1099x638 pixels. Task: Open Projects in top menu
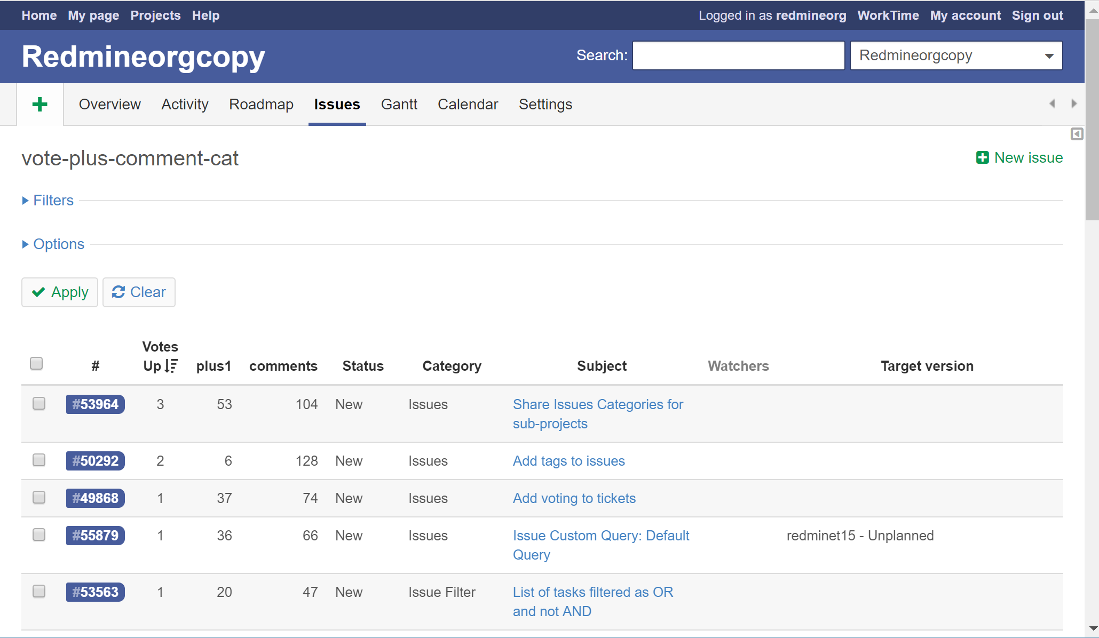click(x=155, y=15)
